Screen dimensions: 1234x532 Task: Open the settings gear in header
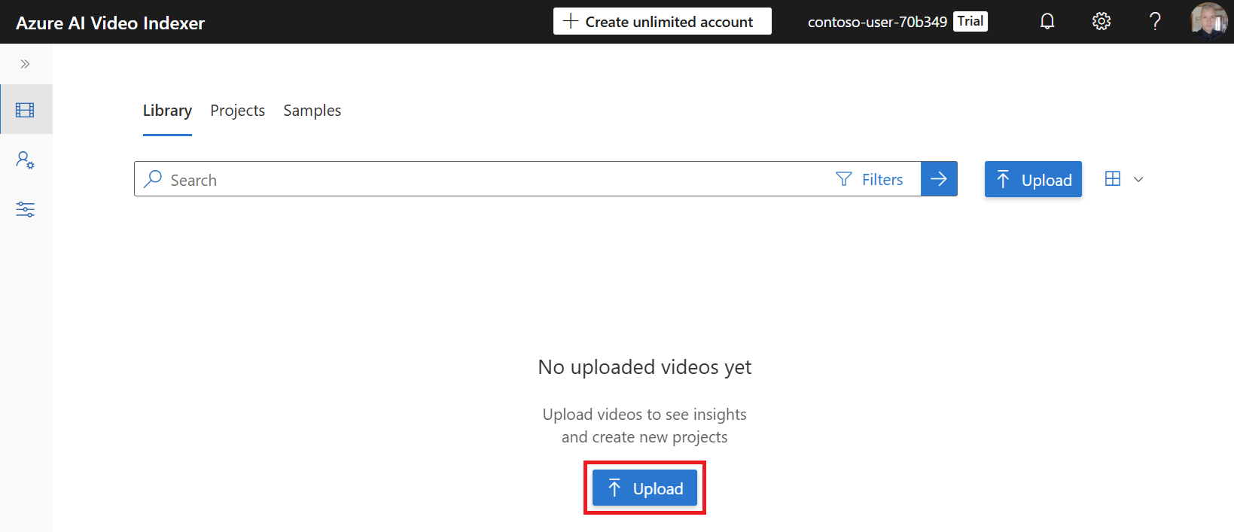[x=1101, y=22]
